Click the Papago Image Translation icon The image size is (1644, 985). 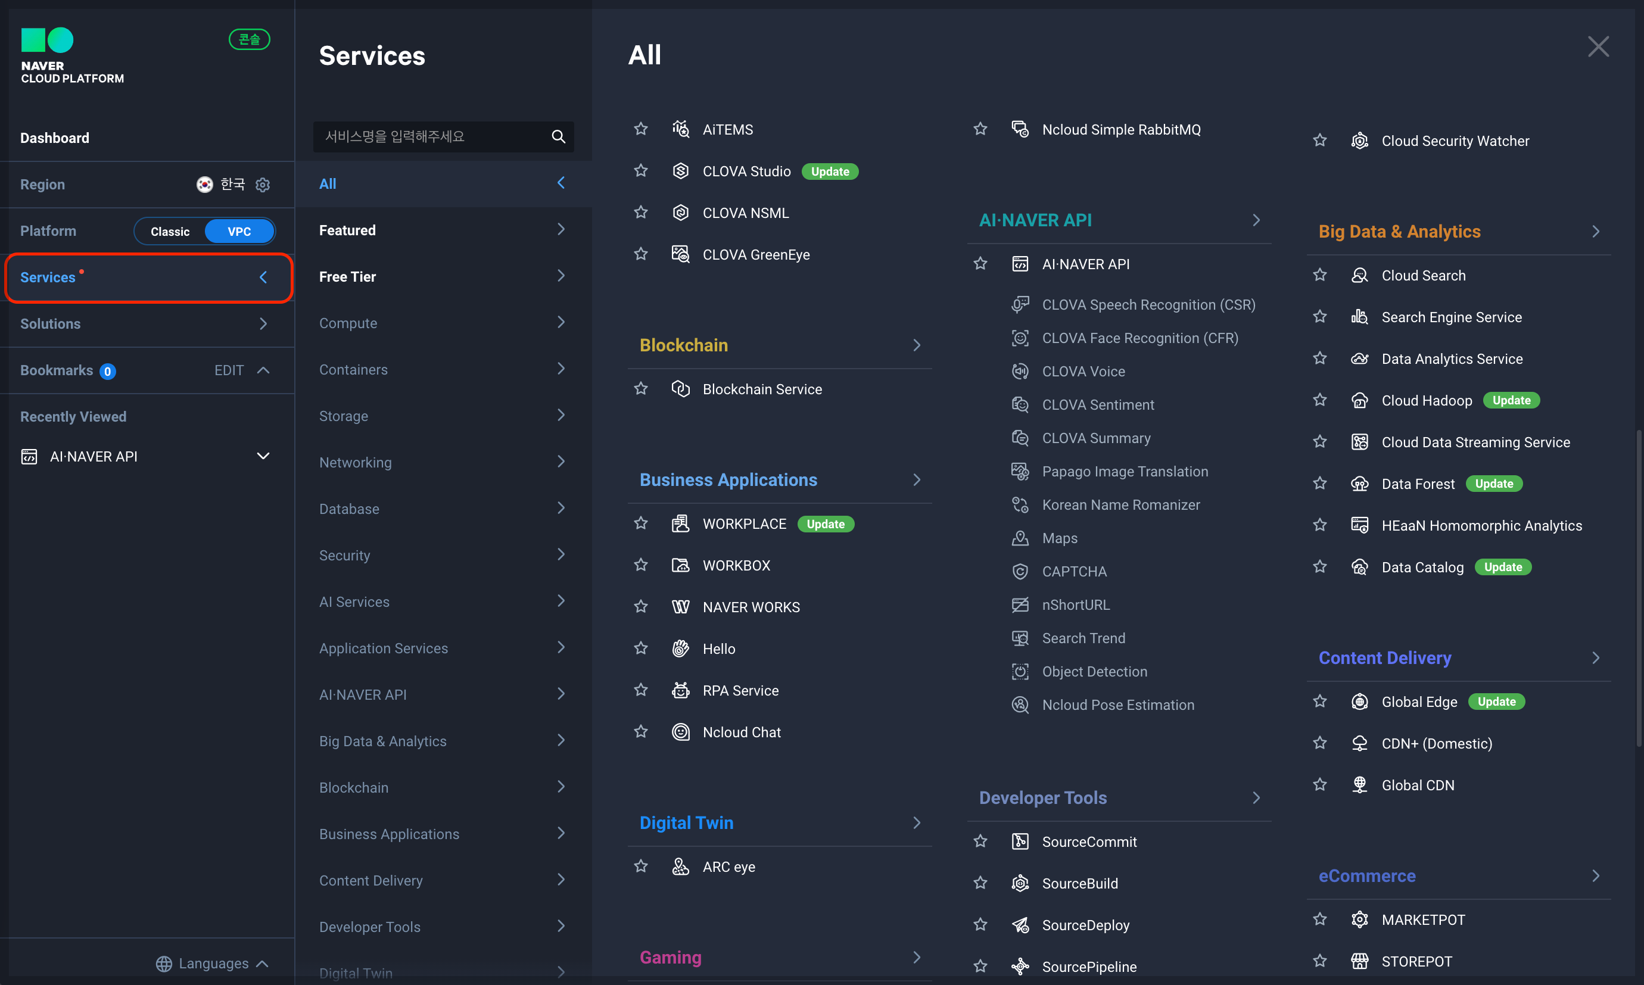tap(1019, 471)
